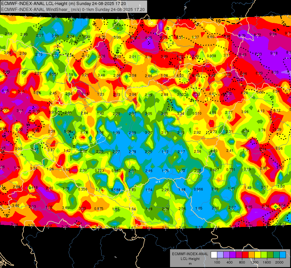
Task: Click the magenta legend swatch before 800
Action: (239, 255)
